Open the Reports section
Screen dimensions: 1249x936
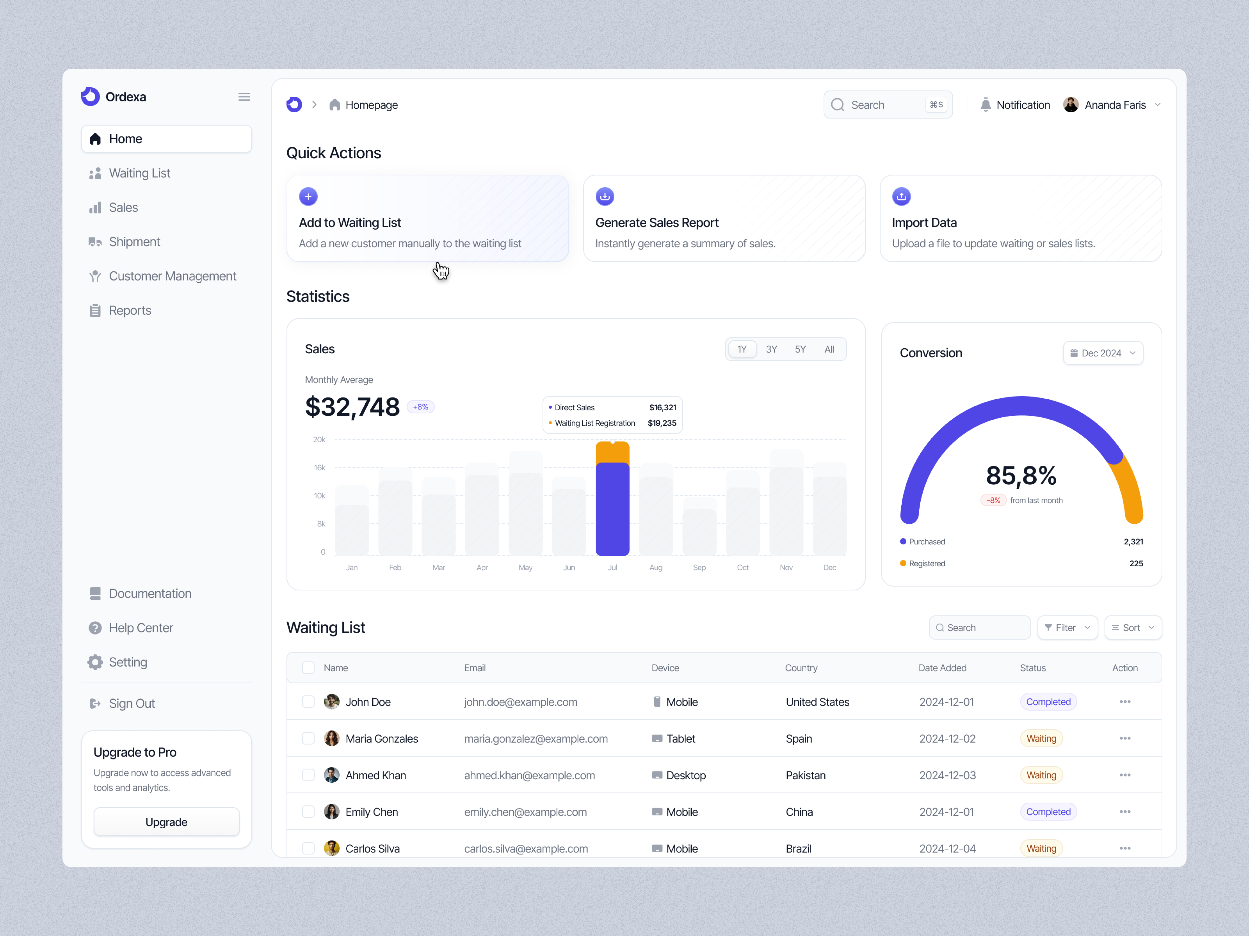point(130,310)
